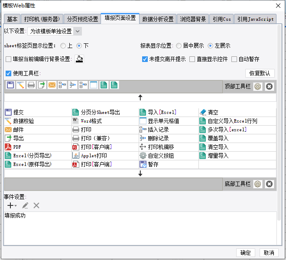
Task: Click the printer icon in top toolbar
Action: point(31,85)
